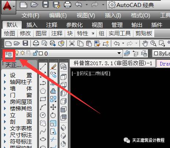Image resolution: width=170 pixels, height=148 pixels.
Task: Toggle layer 0 freeze sun icon
Action: point(22,53)
